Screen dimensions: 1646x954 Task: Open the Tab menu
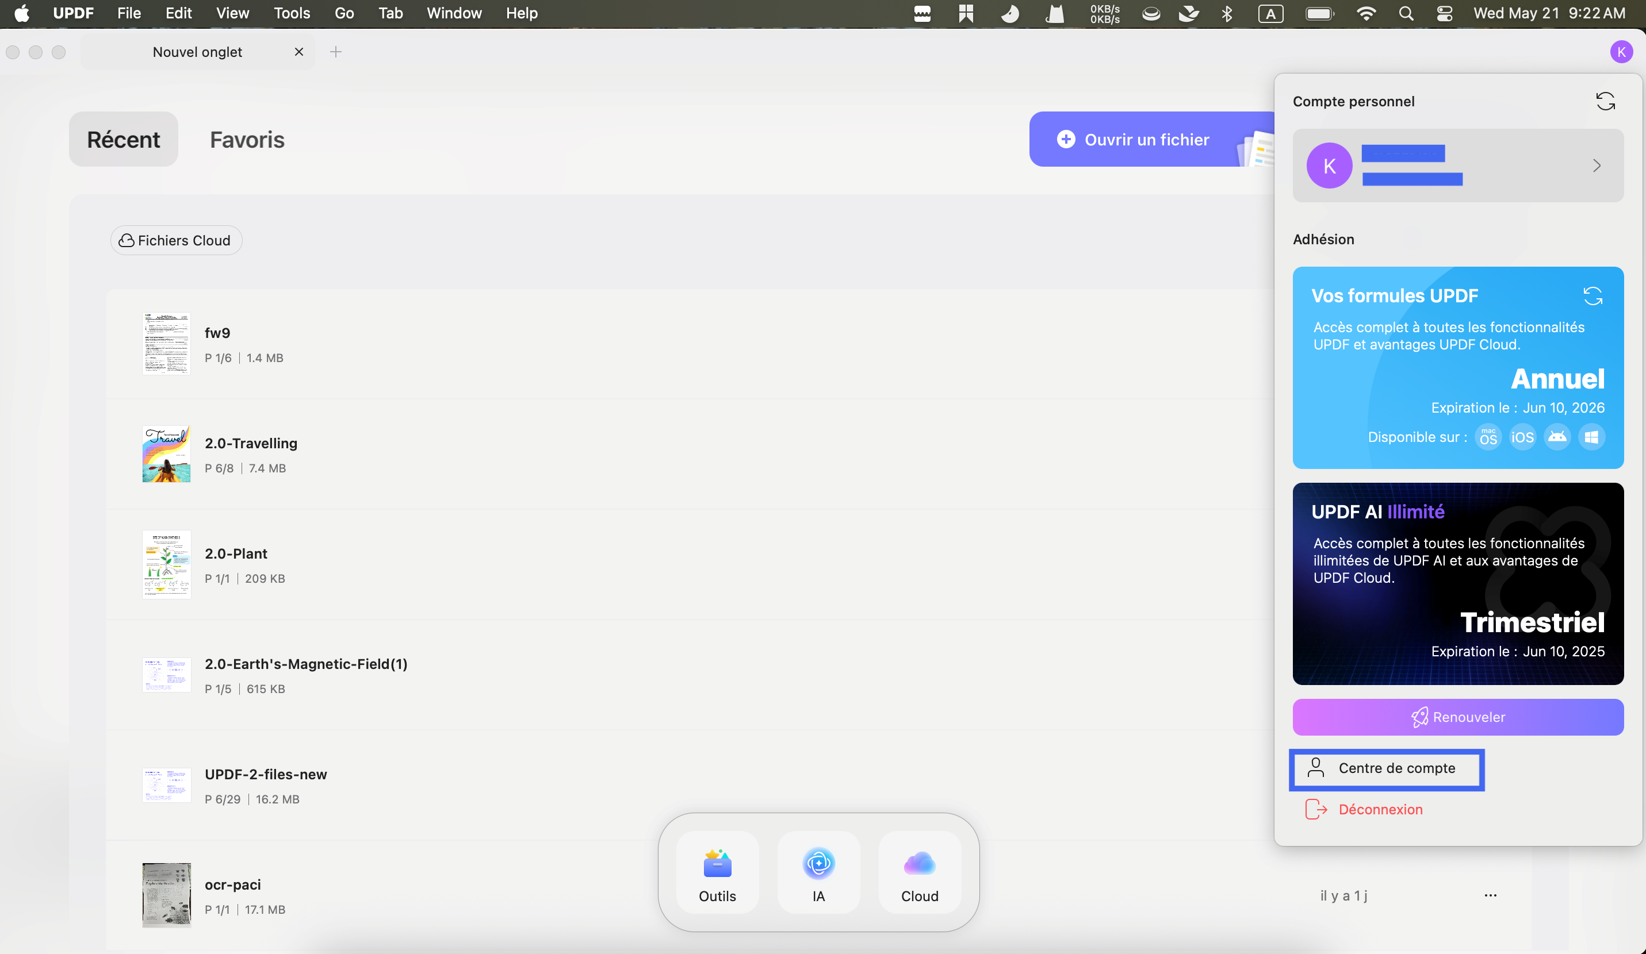[391, 13]
